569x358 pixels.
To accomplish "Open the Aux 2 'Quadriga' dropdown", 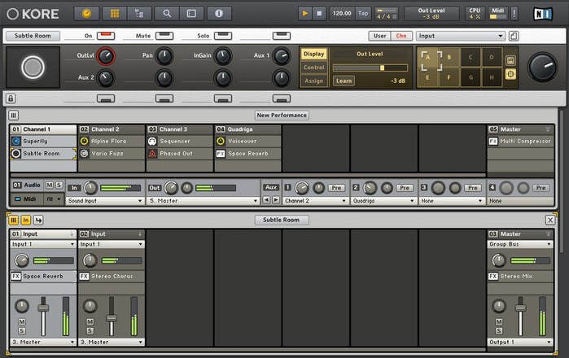I will 383,201.
